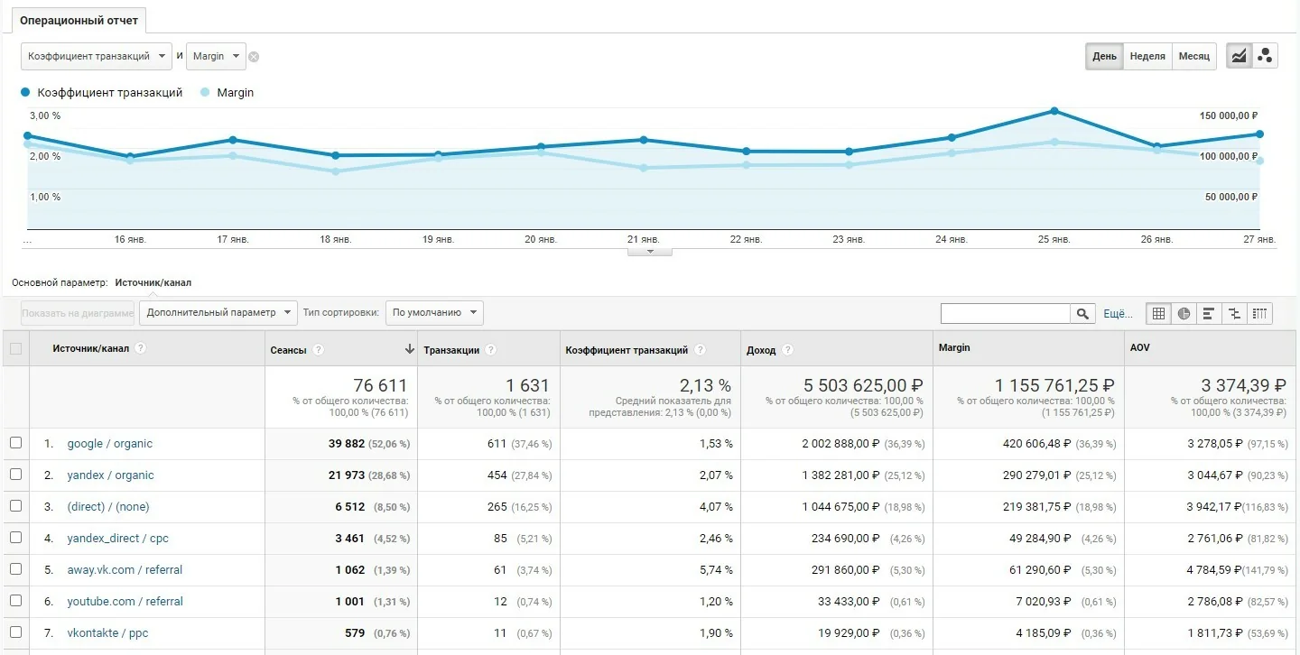Open the Коэффициент транзакций metric dropdown
Screen dimensions: 1300x655
coord(97,56)
